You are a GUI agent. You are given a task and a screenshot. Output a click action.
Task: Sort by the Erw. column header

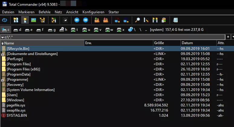(119, 43)
